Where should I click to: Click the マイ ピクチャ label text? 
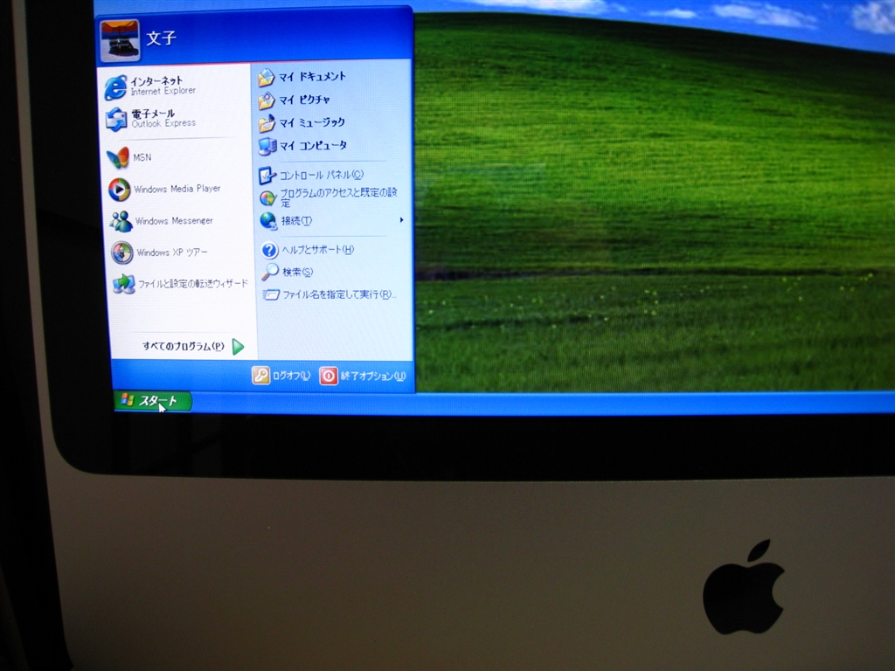pyautogui.click(x=304, y=100)
